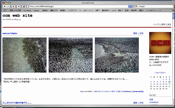
Task: Open the sakura triplex post title
Action: (x=10, y=33)
